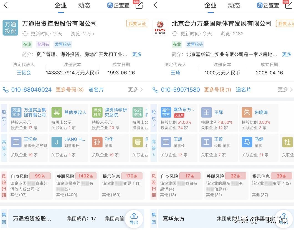Tap the 王忆会 shareholder avatar
Image resolution: width=294 pixels, height=230 pixels.
(16, 142)
